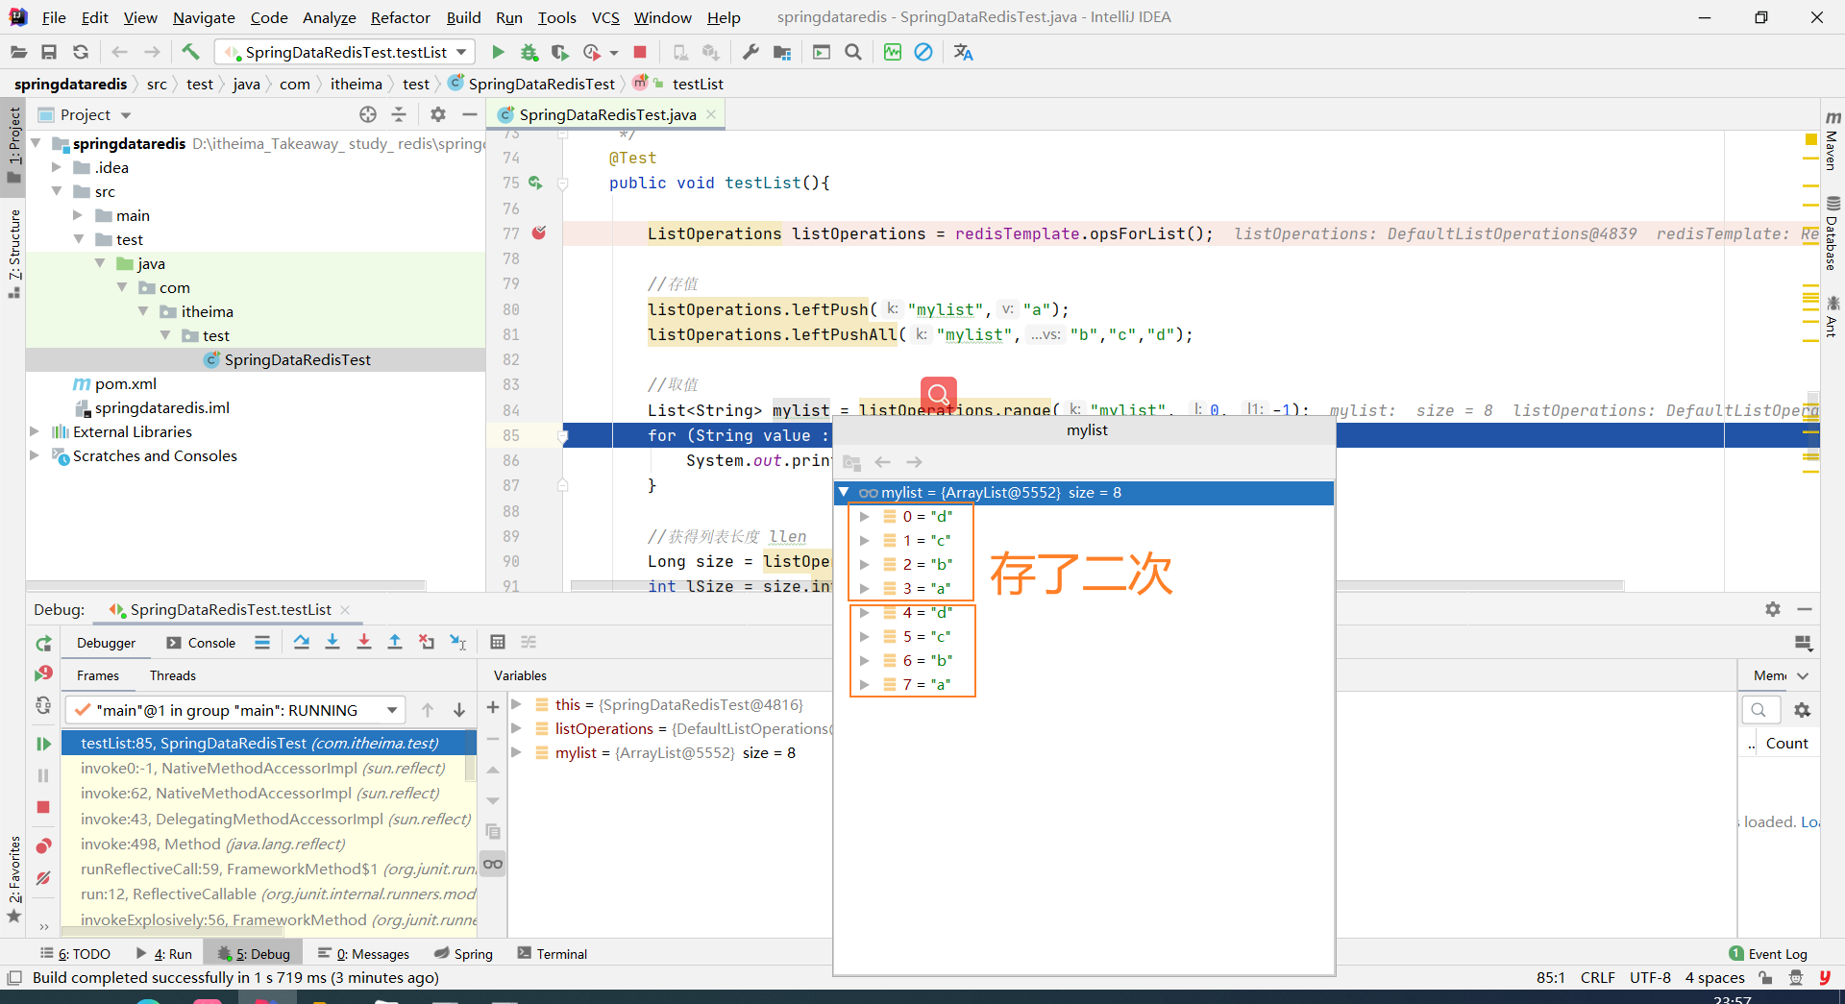Click the UTF-8 encoding in status bar

1650,977
